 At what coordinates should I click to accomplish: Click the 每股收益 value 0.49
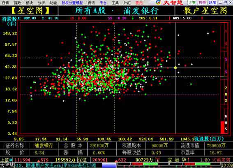pyautogui.click(x=156, y=153)
